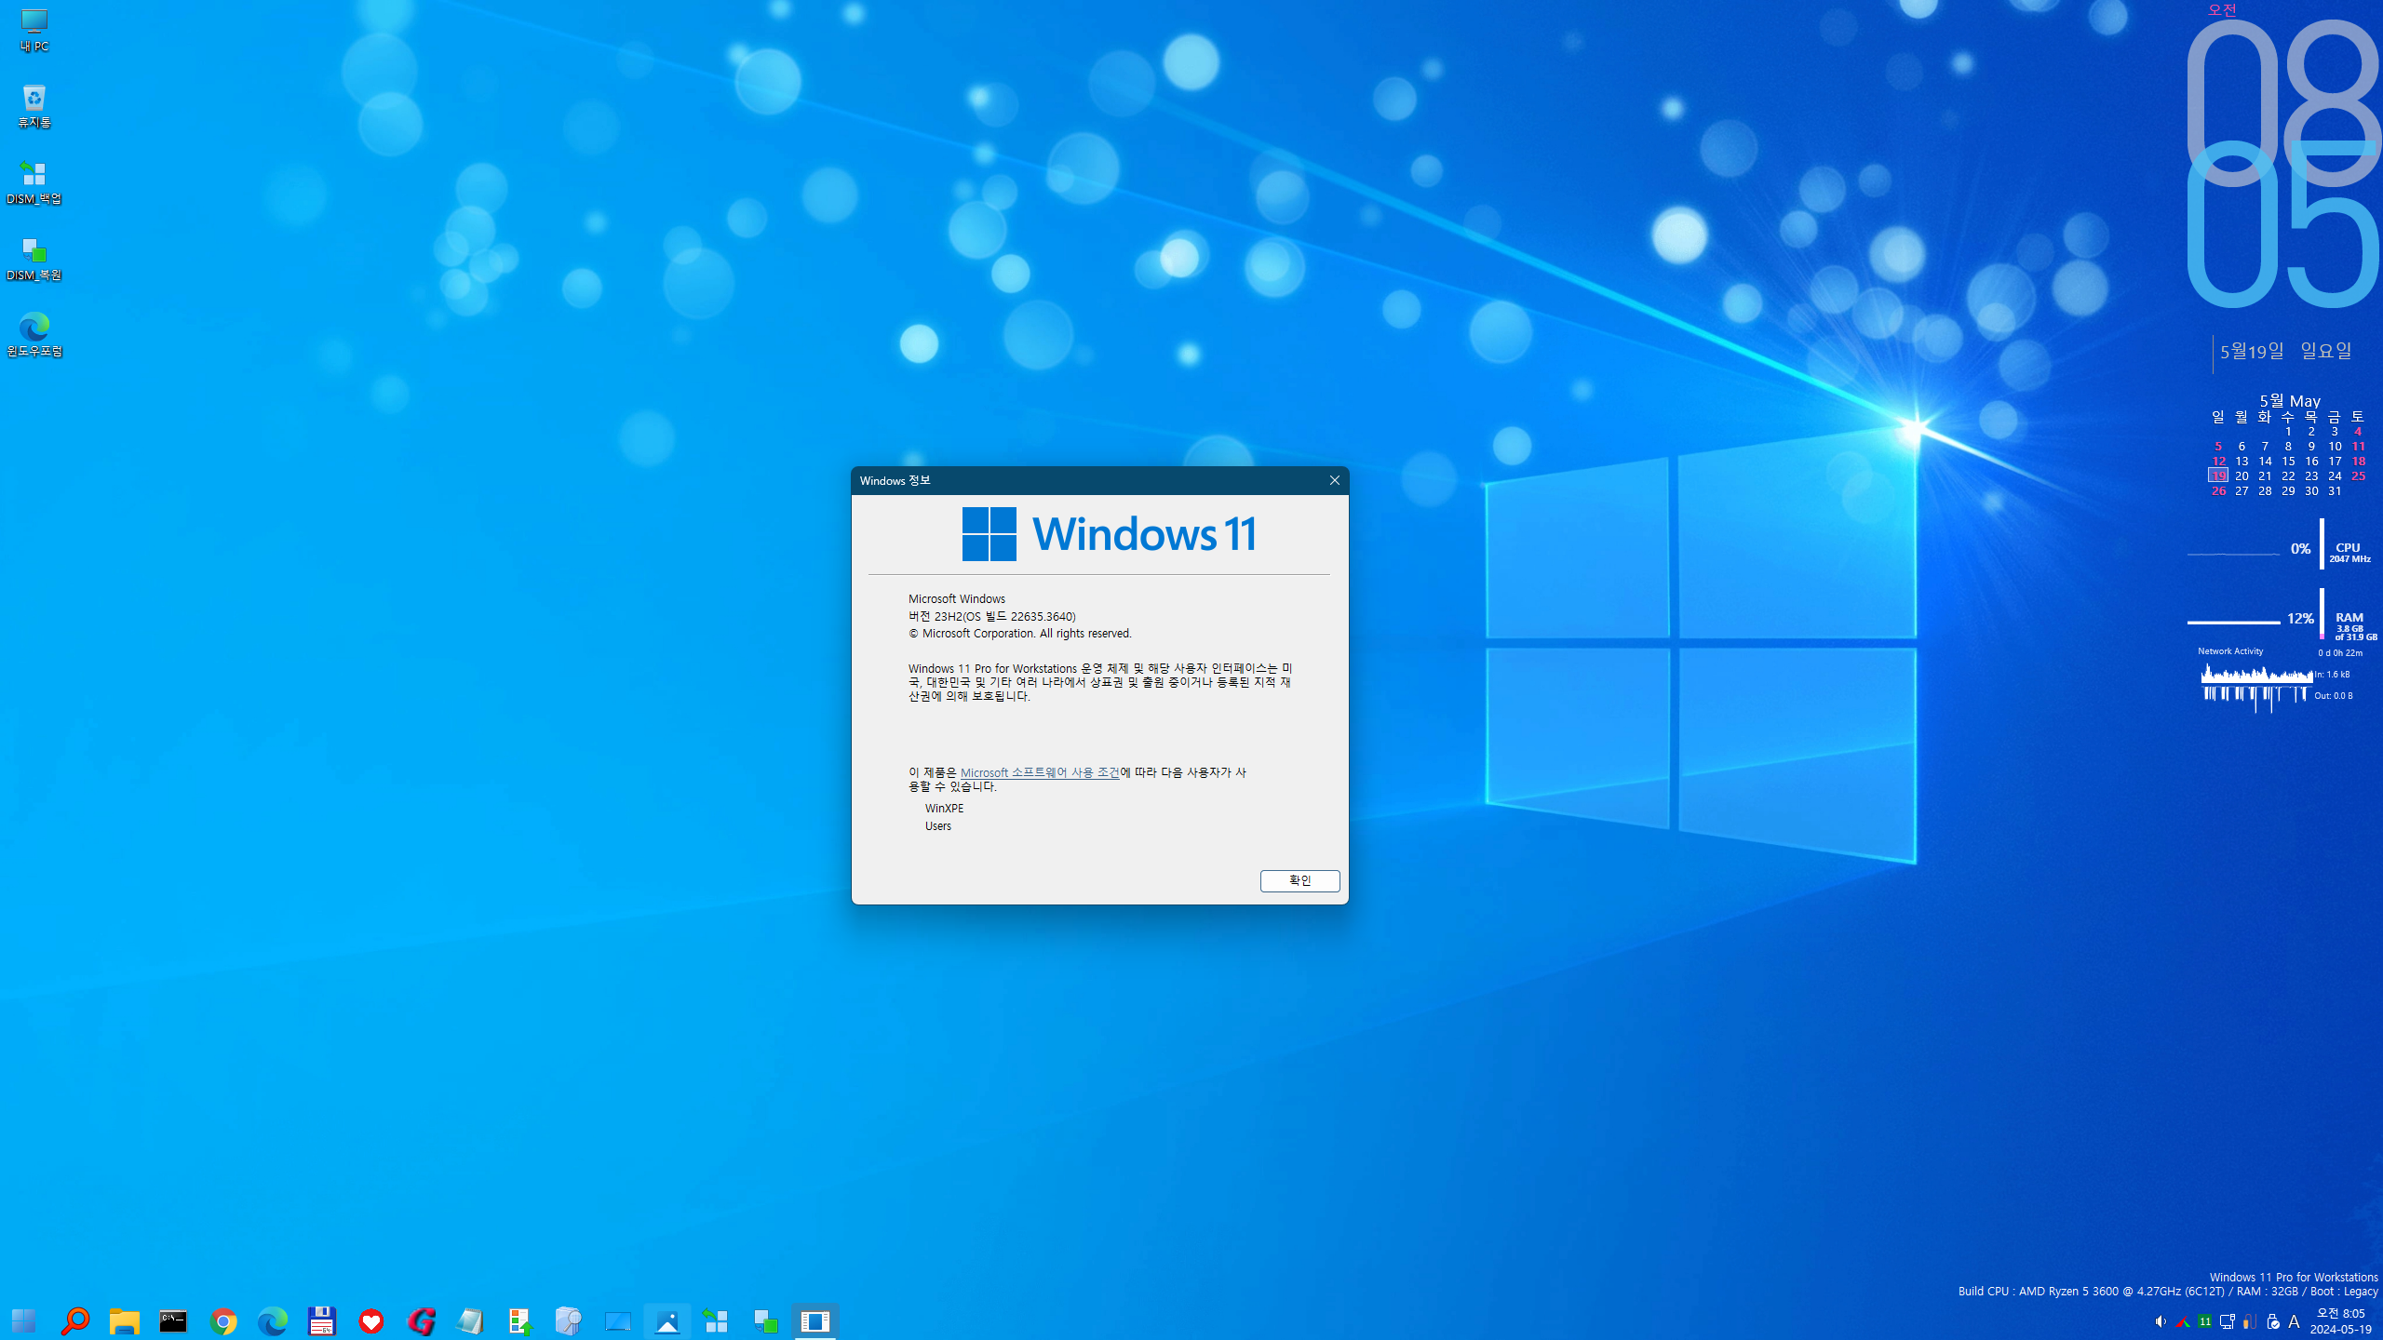This screenshot has width=2383, height=1340.
Task: Open the Notepad taskbar icon
Action: 470,1320
